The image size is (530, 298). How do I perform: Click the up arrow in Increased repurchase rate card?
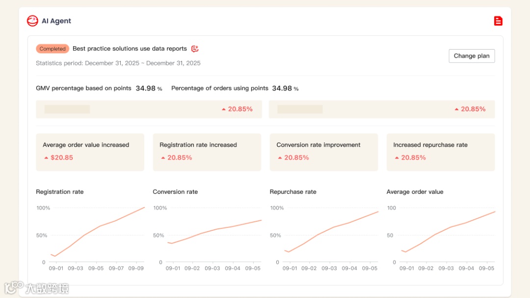coord(397,158)
